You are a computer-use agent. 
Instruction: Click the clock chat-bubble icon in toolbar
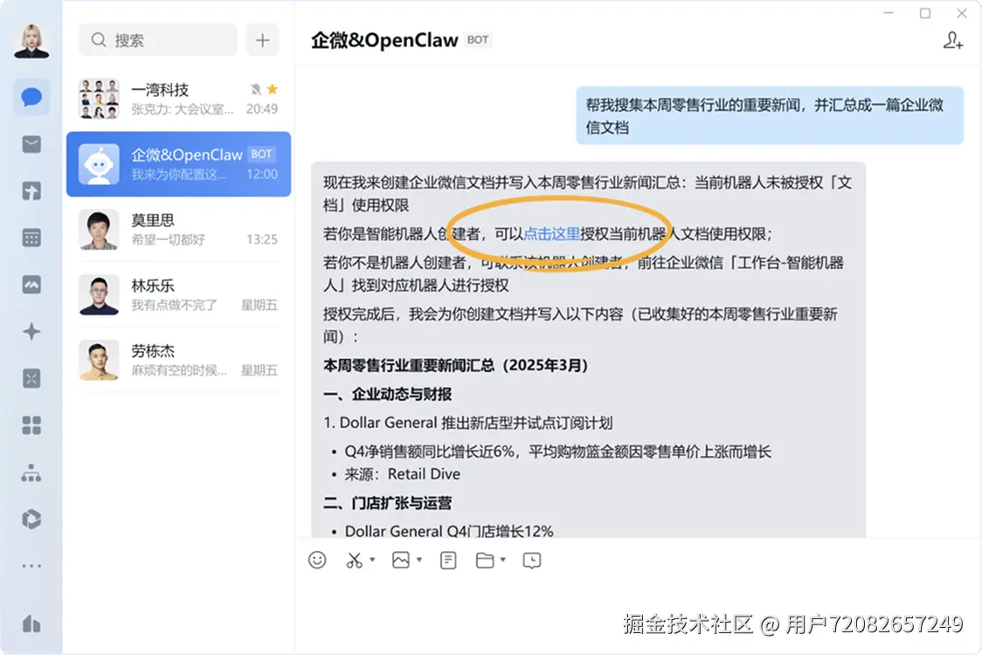coord(532,561)
